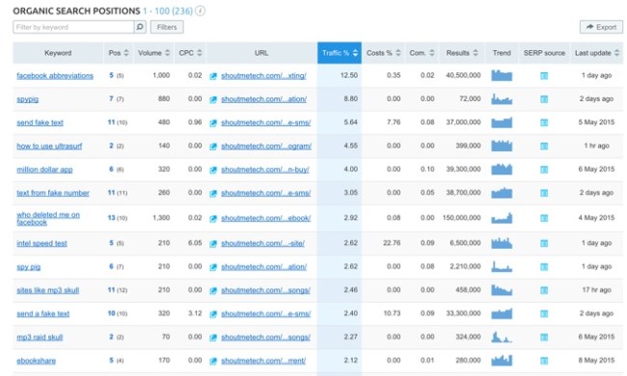This screenshot has width=627, height=376.
Task: View SERP source icon for send fake text
Action: (x=544, y=122)
